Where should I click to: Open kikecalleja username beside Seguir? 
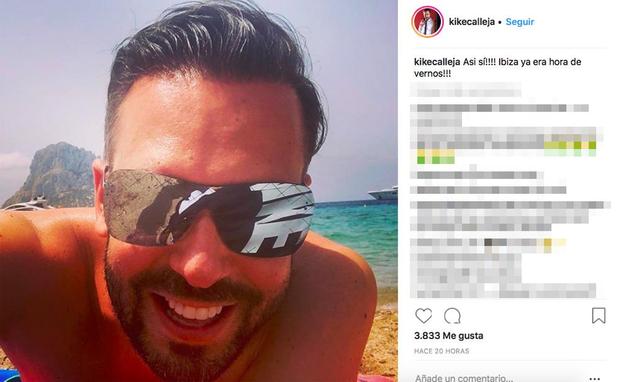click(x=472, y=22)
